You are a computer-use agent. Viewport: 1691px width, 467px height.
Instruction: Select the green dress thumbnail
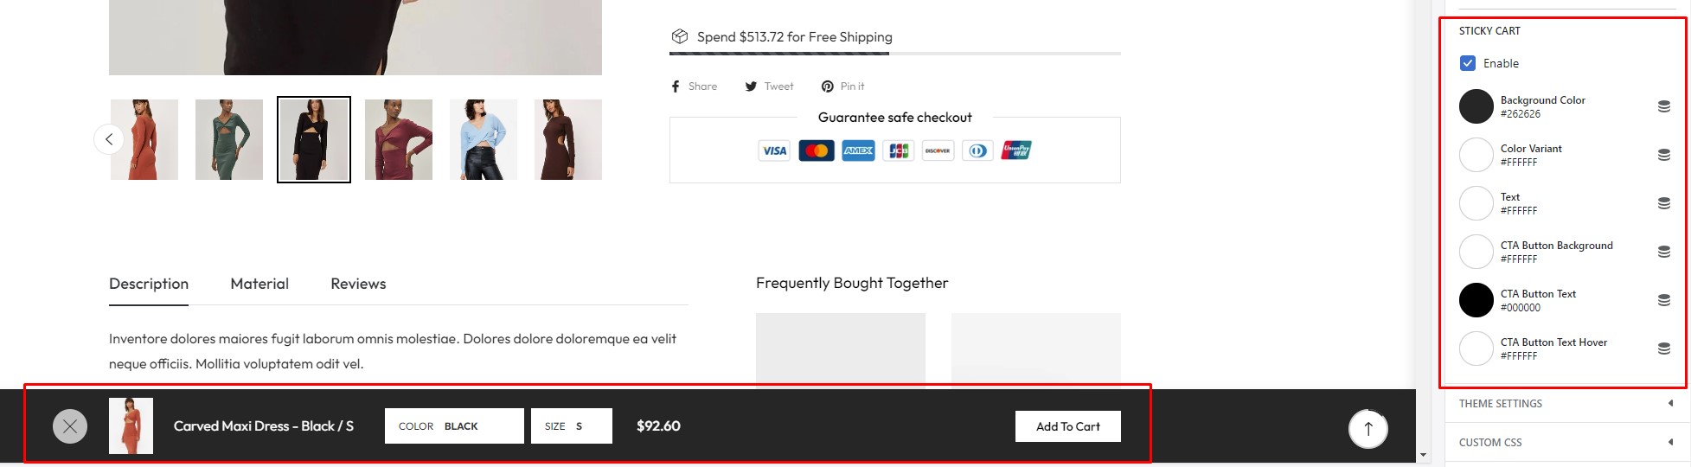[229, 139]
